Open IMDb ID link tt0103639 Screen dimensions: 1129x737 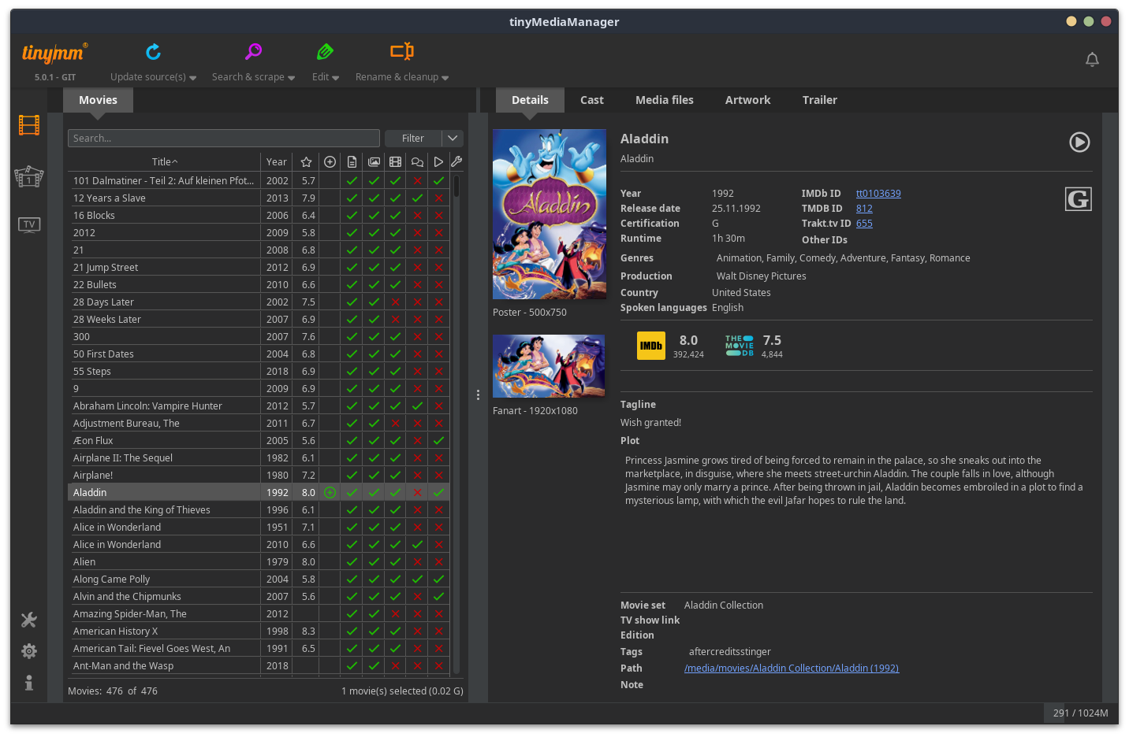[x=878, y=194]
